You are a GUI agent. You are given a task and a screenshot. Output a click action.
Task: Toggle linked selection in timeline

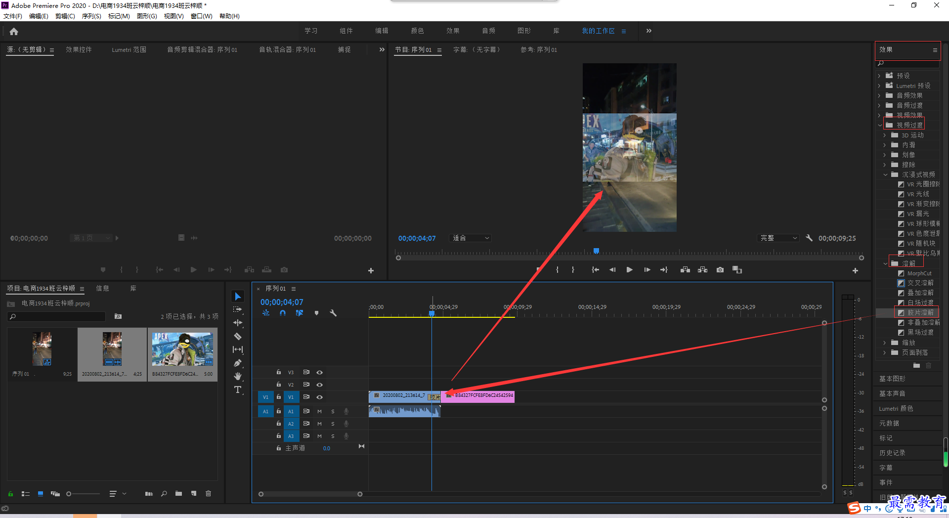tap(300, 313)
